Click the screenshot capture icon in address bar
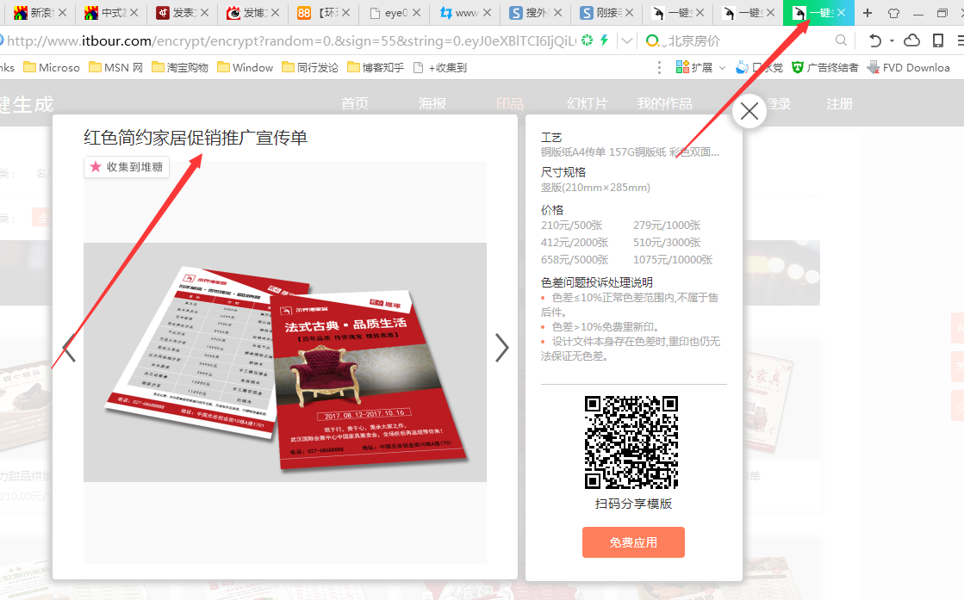The height and width of the screenshot is (600, 964). (x=588, y=40)
